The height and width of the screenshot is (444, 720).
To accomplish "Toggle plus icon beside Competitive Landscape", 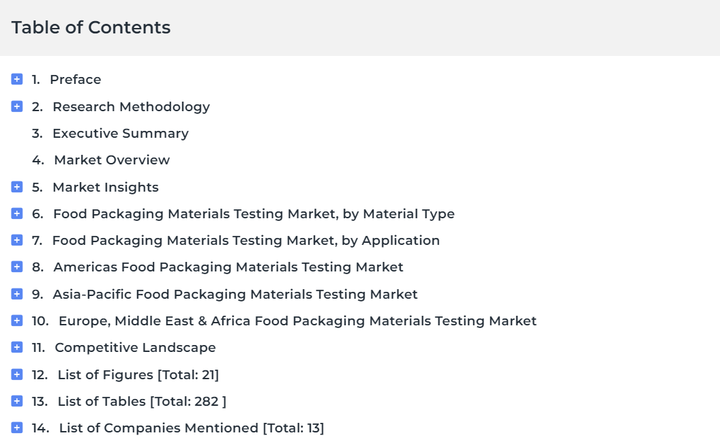I will [x=17, y=347].
